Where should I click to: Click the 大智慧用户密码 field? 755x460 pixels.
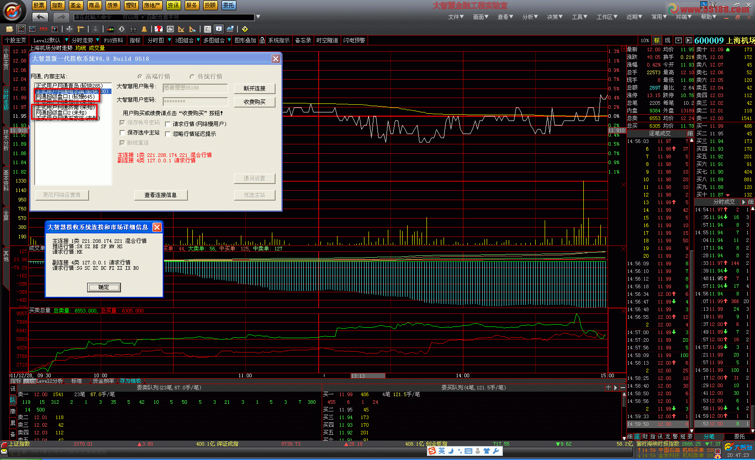(195, 102)
